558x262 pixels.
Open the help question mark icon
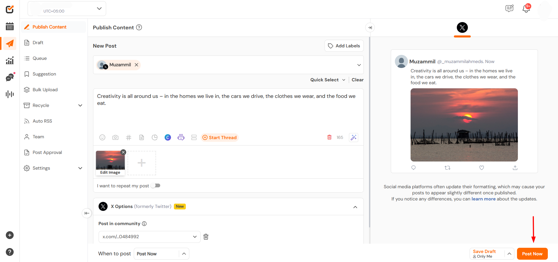coord(10,252)
